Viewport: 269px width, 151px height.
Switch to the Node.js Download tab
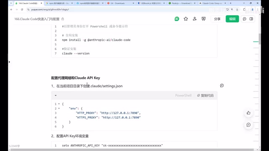click(x=182, y=3)
